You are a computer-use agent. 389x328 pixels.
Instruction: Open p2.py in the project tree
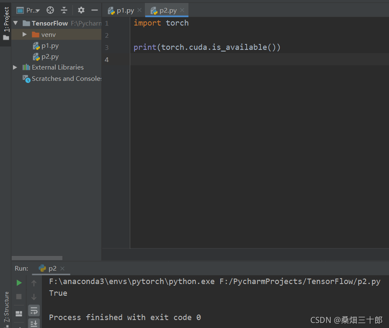click(50, 57)
